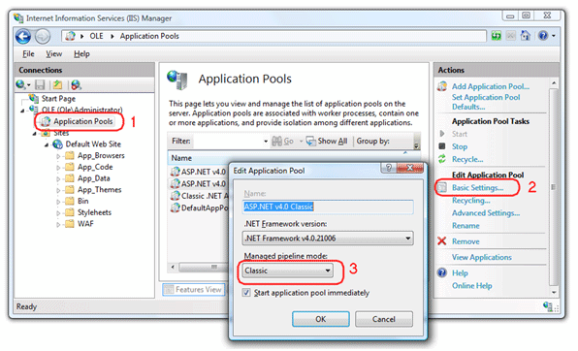
Task: Click the home icon in address bar
Action: [x=525, y=36]
